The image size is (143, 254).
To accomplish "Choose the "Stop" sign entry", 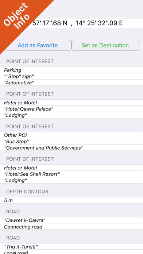I will coord(71,76).
